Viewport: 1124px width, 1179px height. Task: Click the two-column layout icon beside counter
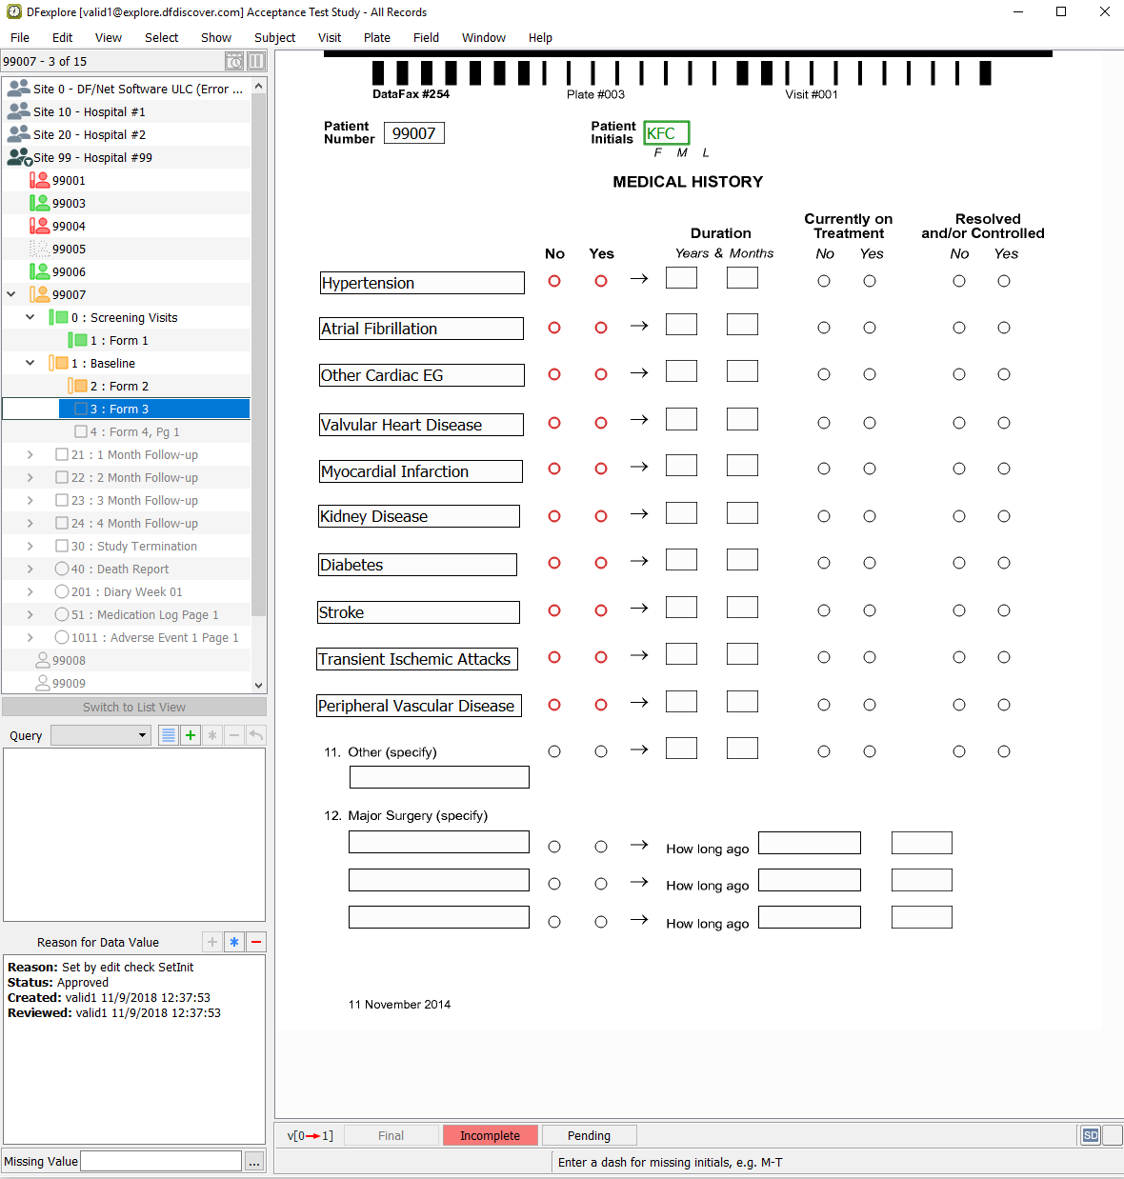coord(256,61)
